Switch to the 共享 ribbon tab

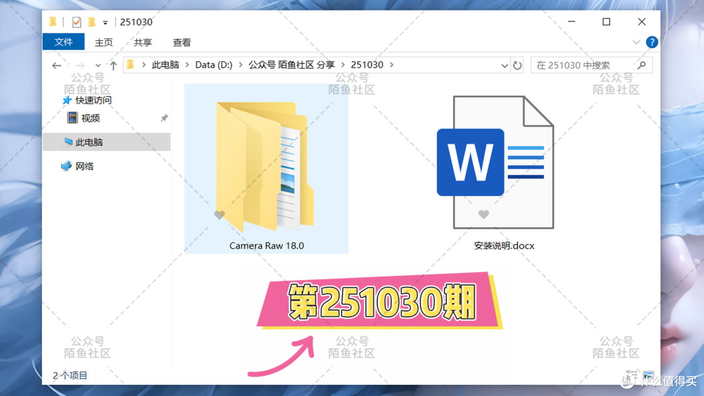[x=143, y=42]
